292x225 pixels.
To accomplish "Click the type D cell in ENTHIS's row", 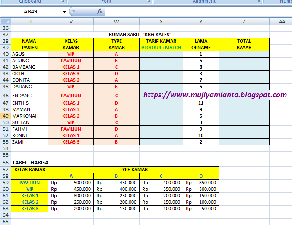I will pos(116,103).
